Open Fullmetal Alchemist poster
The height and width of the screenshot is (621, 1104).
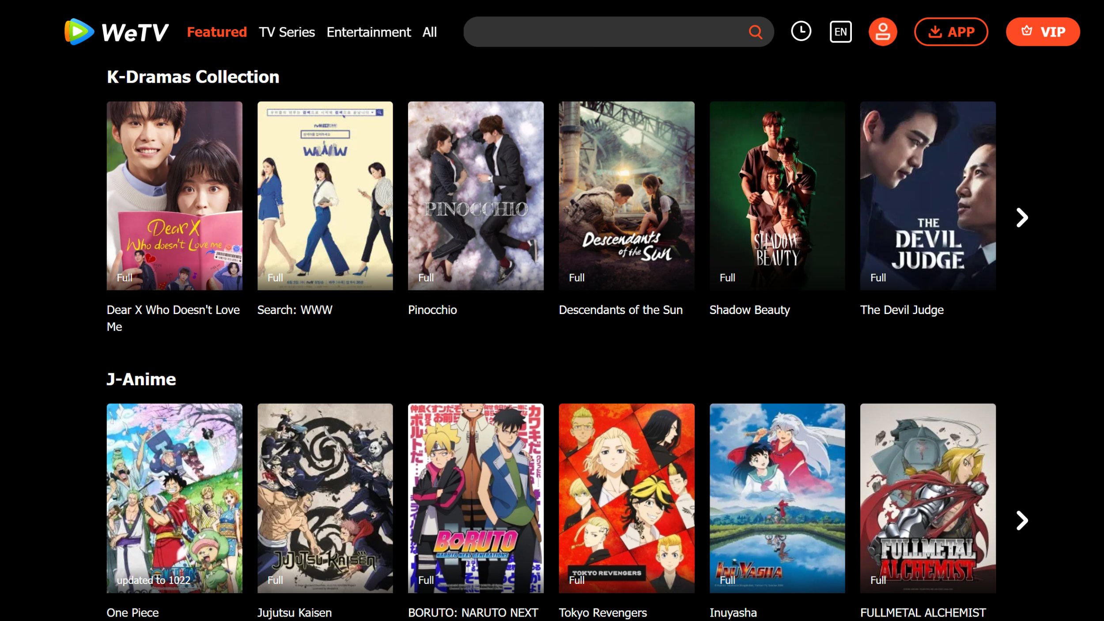pos(928,498)
